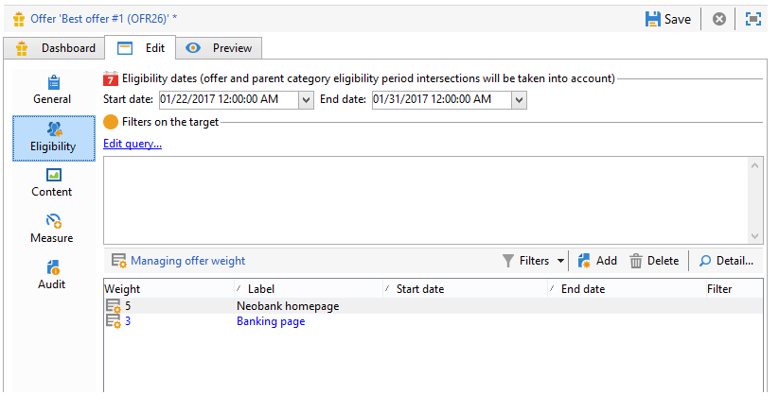Expand the Start date dropdown
The width and height of the screenshot is (779, 412).
coord(306,99)
